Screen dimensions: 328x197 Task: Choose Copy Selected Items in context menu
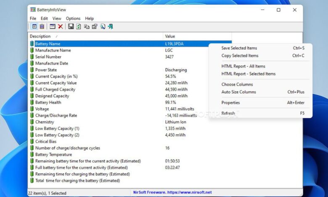pos(260,56)
